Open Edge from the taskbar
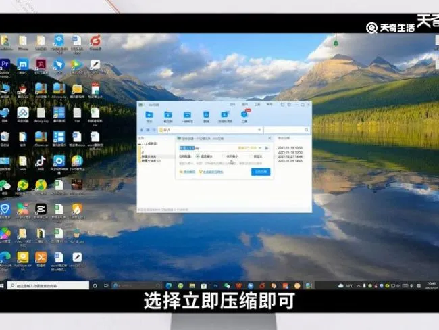Image resolution: width=439 pixels, height=330 pixels. 169,285
